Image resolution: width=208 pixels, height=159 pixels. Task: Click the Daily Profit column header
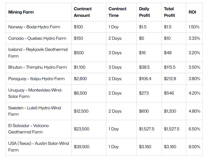(x=144, y=12)
